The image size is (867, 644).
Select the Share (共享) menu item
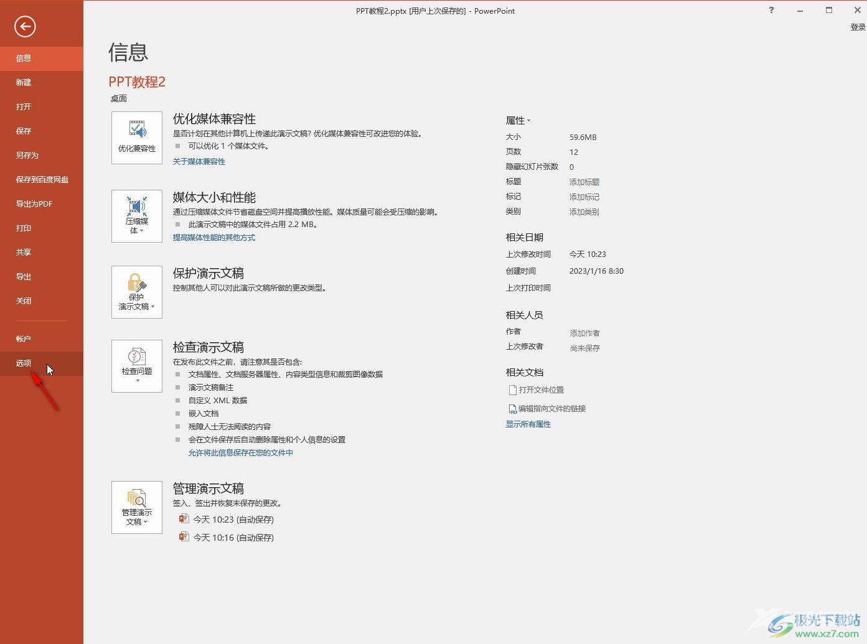tap(42, 253)
